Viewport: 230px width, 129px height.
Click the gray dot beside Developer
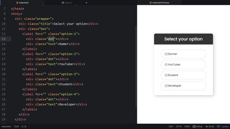(166, 86)
